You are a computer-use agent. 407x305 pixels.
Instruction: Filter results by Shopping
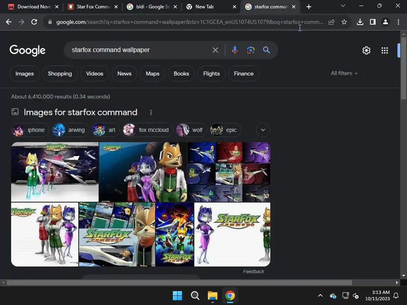pos(60,73)
